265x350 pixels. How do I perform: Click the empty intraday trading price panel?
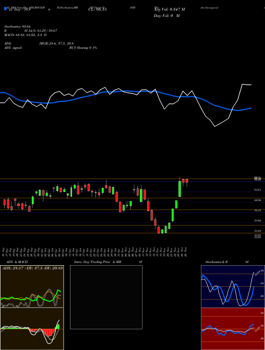click(106, 297)
